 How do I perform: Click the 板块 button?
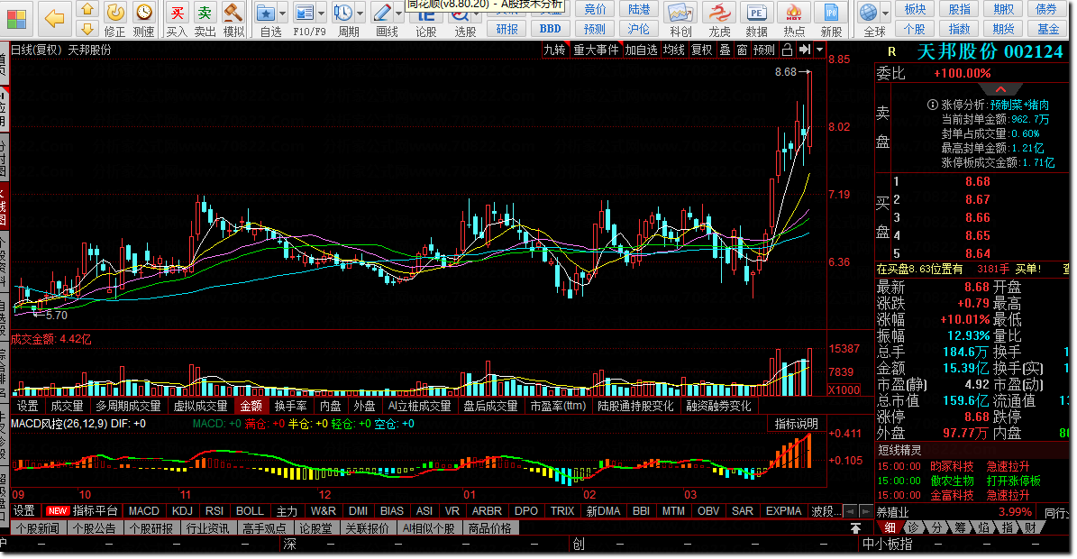(915, 9)
